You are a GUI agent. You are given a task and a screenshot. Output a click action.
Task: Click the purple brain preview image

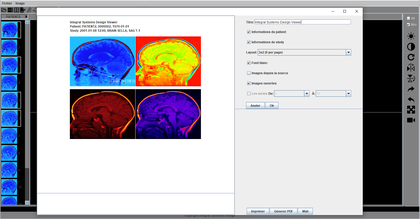(168, 114)
